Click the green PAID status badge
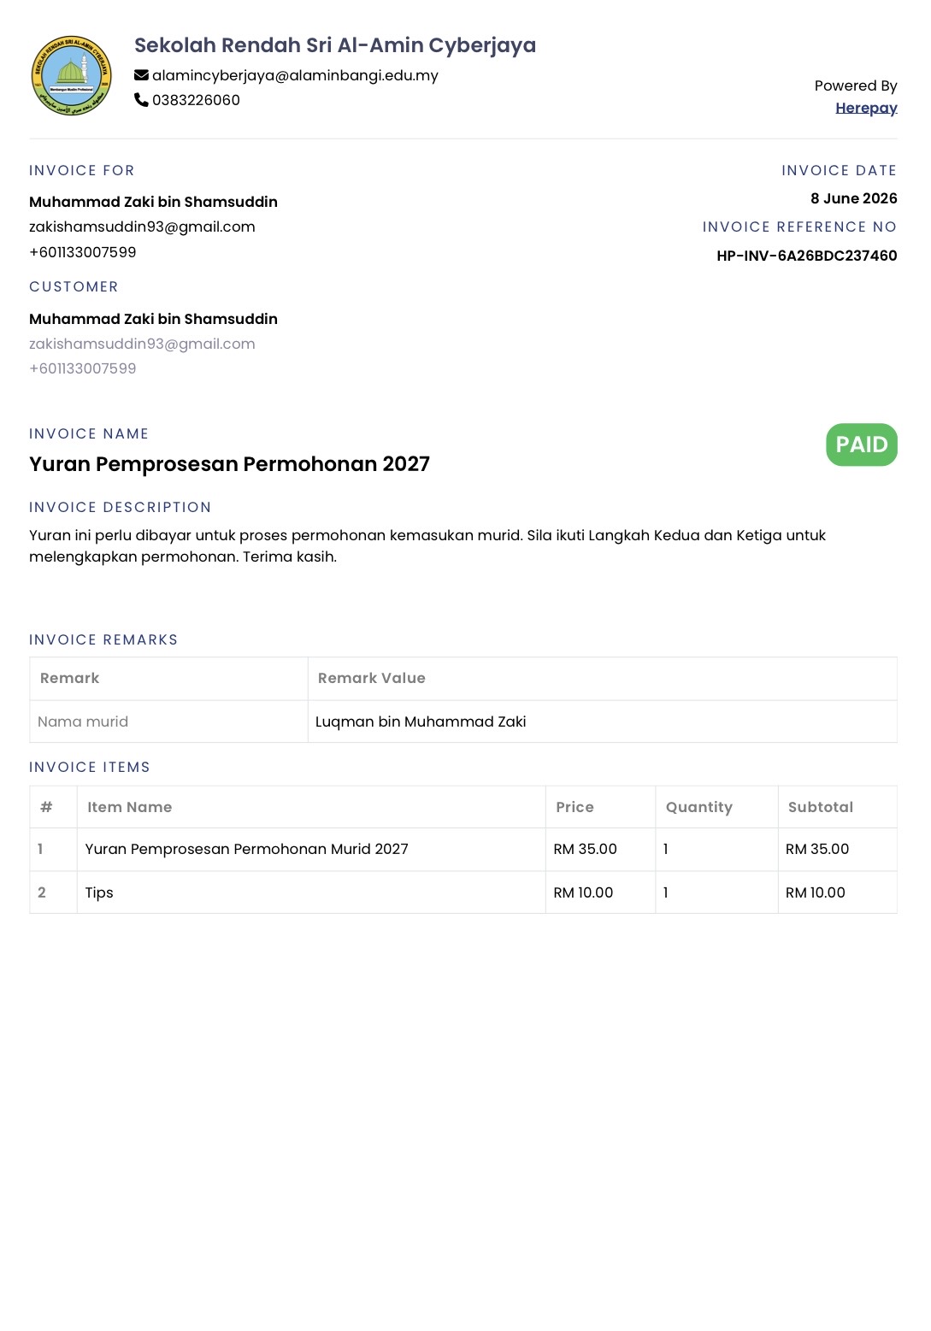 (862, 445)
